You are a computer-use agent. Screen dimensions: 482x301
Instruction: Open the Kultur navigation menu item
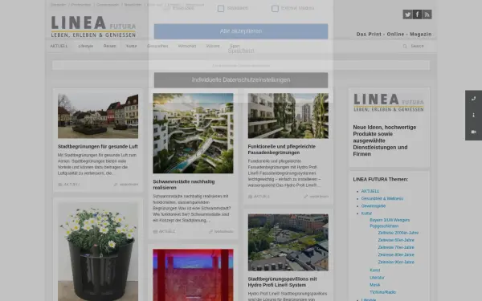point(131,46)
